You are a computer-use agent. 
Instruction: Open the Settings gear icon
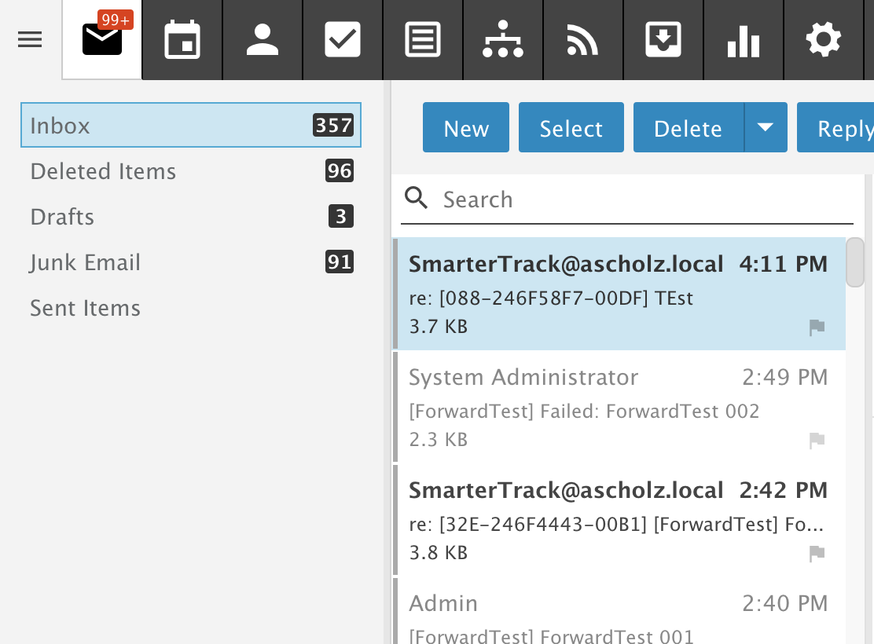[824, 40]
